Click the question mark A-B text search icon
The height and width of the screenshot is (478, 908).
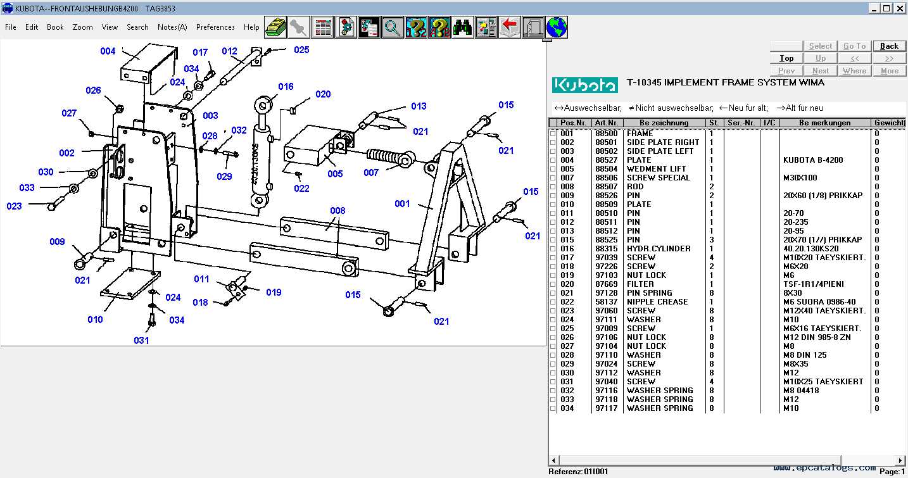(439, 27)
